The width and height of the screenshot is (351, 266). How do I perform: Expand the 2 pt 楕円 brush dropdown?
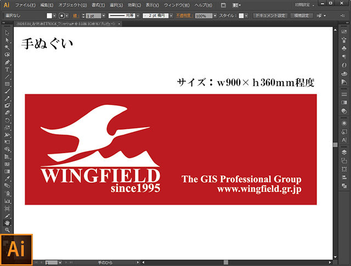coord(171,16)
